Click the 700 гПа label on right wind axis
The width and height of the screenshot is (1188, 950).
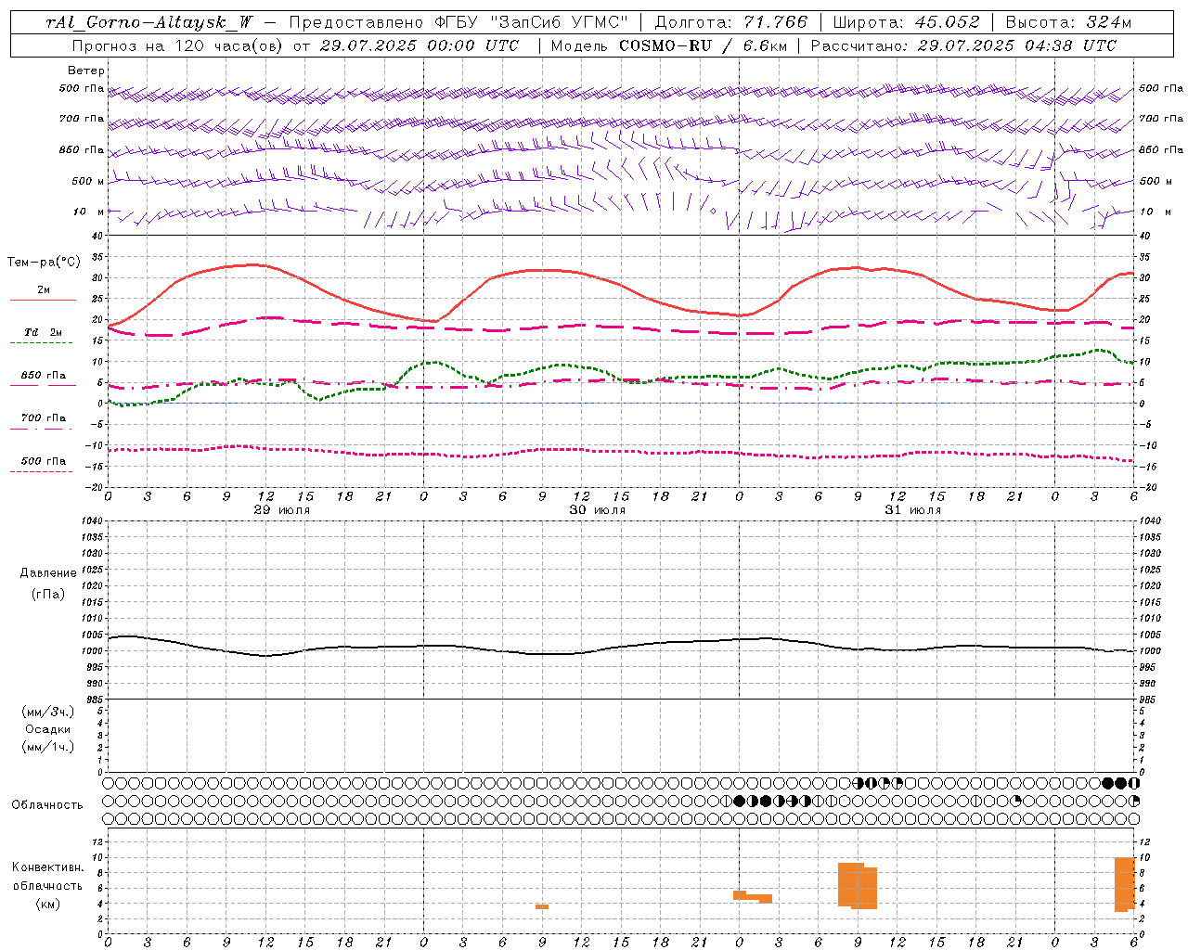1160,119
